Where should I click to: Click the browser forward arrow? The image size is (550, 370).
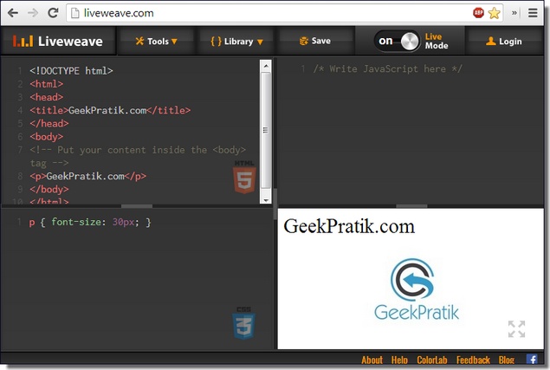(x=33, y=13)
